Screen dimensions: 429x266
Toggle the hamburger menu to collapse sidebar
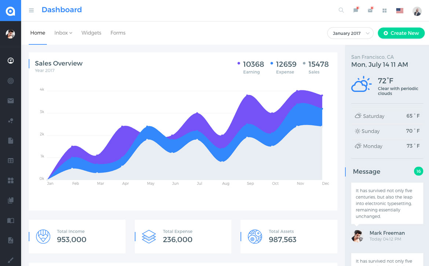click(32, 10)
